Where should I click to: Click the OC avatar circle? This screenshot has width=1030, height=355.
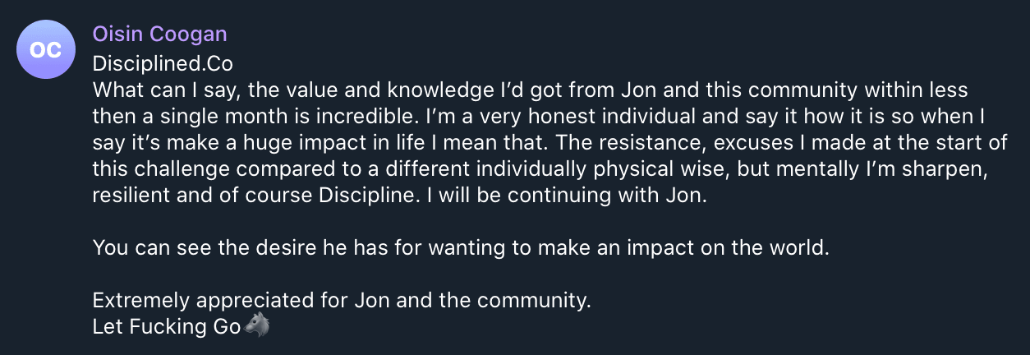coord(45,50)
